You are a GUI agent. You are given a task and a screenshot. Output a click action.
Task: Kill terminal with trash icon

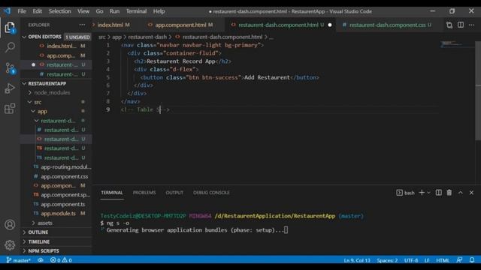pos(449,193)
